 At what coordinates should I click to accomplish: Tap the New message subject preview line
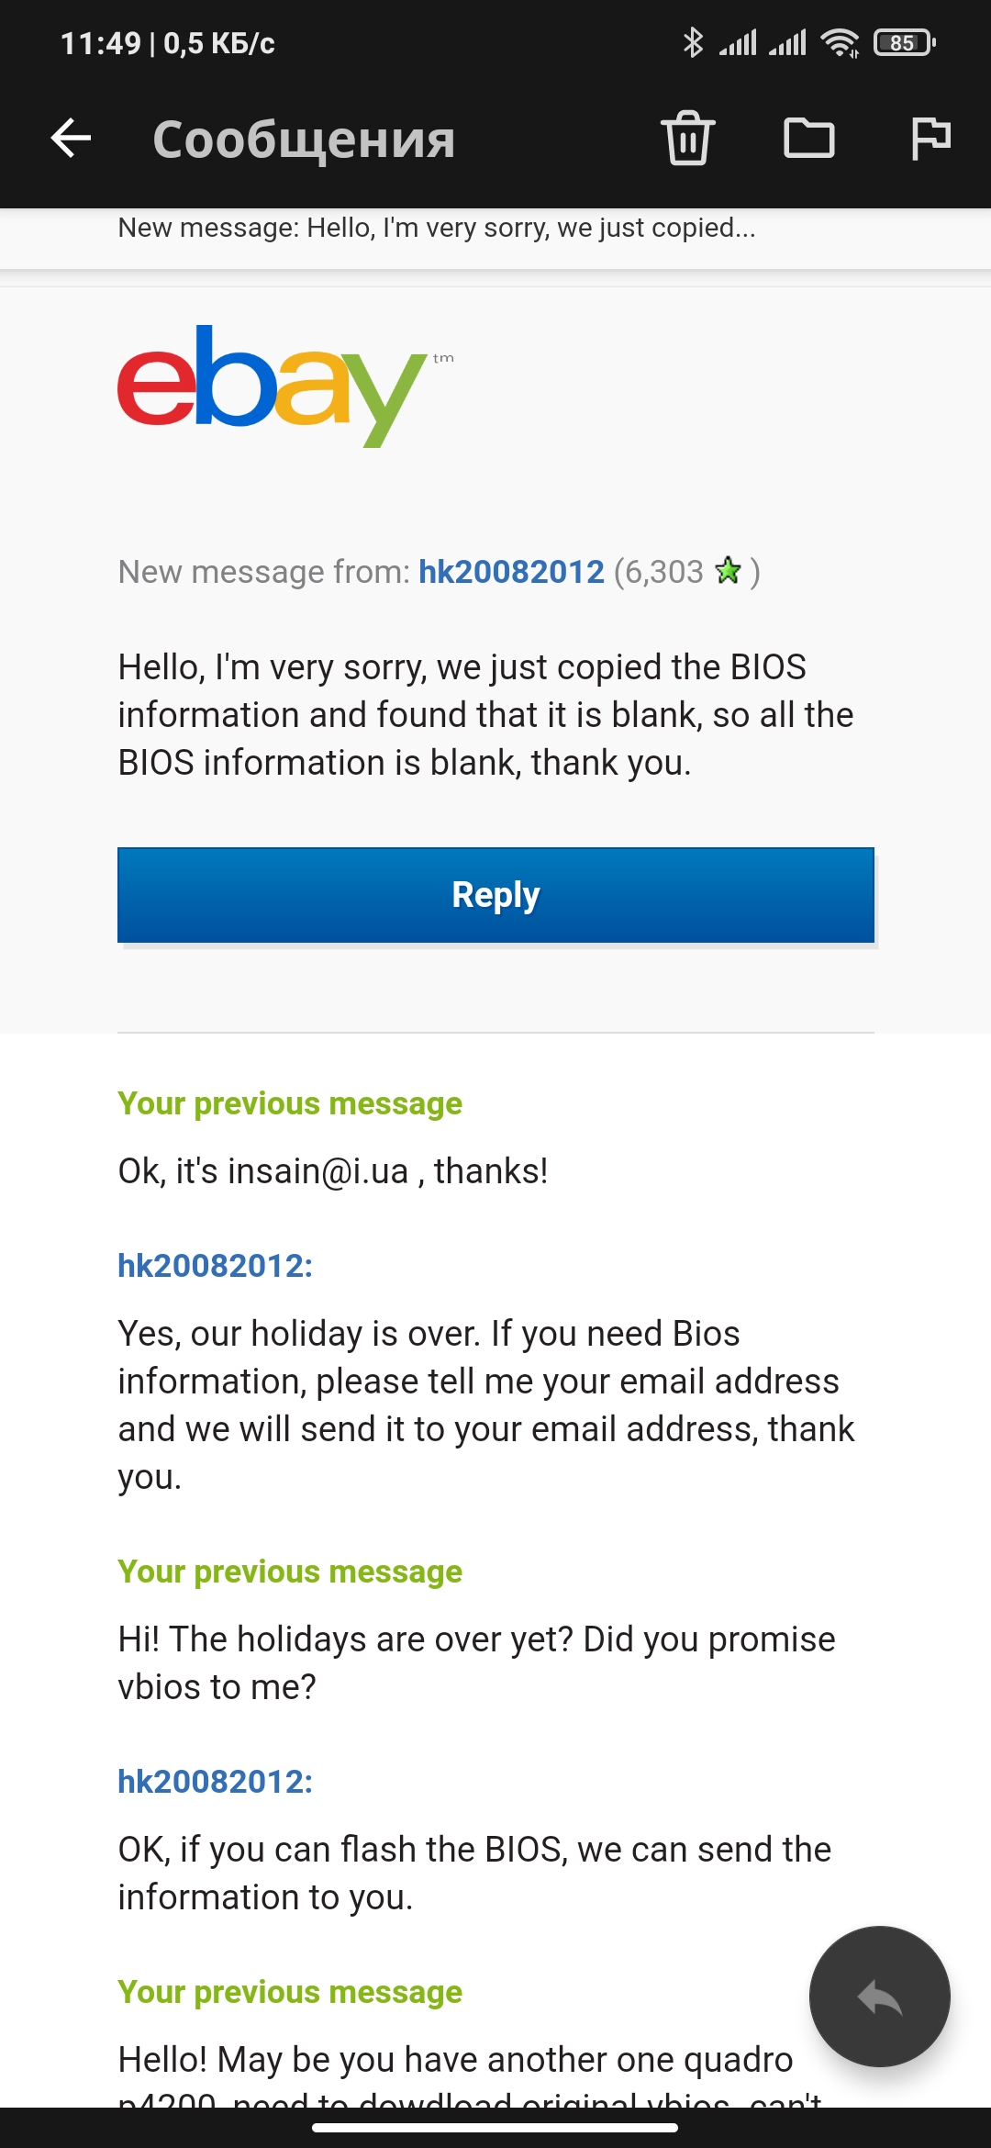(437, 228)
